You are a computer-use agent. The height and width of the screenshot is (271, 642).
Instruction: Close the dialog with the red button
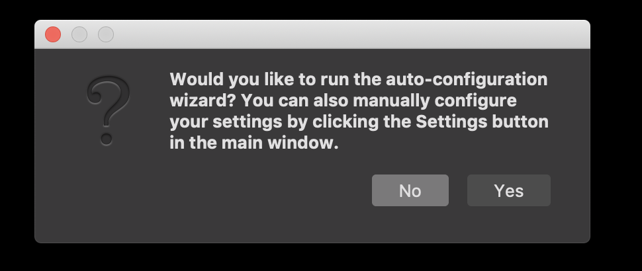tap(53, 34)
